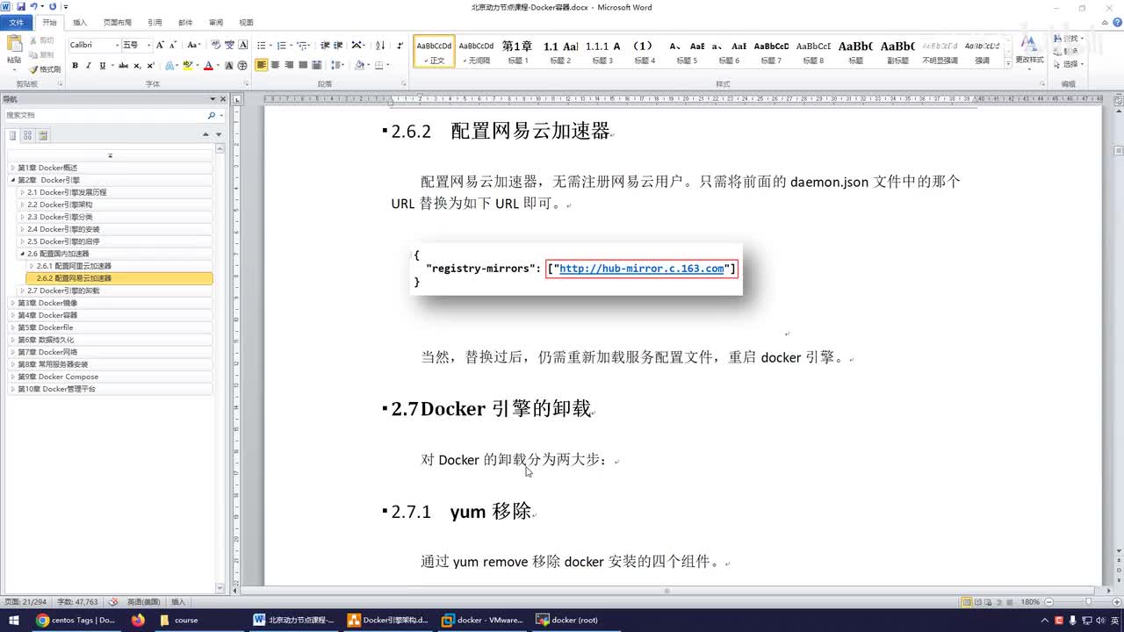
Task: Click the Format Painter (格式刷) button
Action: (x=45, y=68)
